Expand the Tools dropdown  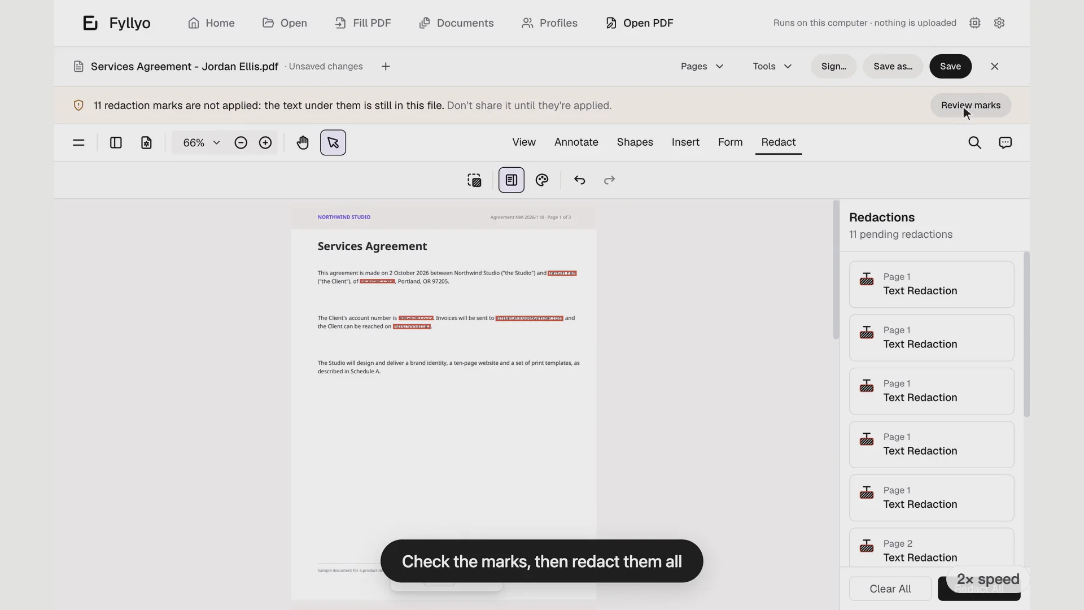pyautogui.click(x=772, y=67)
